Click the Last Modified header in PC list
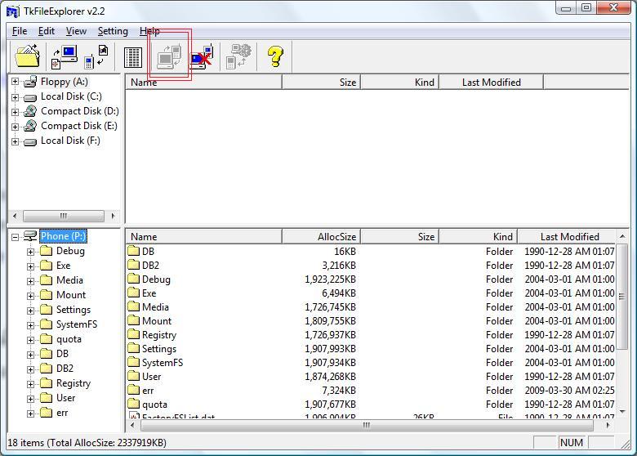 tap(491, 82)
